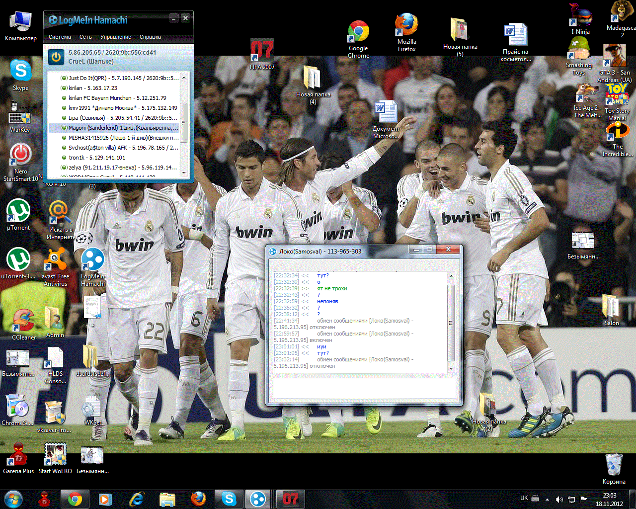
Task: Select the Искать в Интернете desktop icon
Action: [x=60, y=220]
